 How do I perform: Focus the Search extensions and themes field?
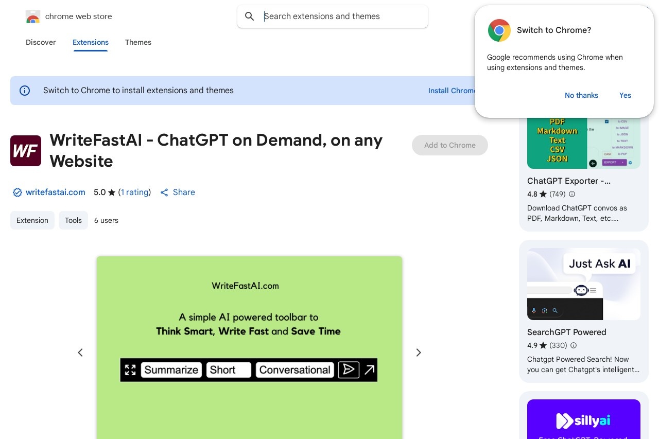(x=333, y=16)
